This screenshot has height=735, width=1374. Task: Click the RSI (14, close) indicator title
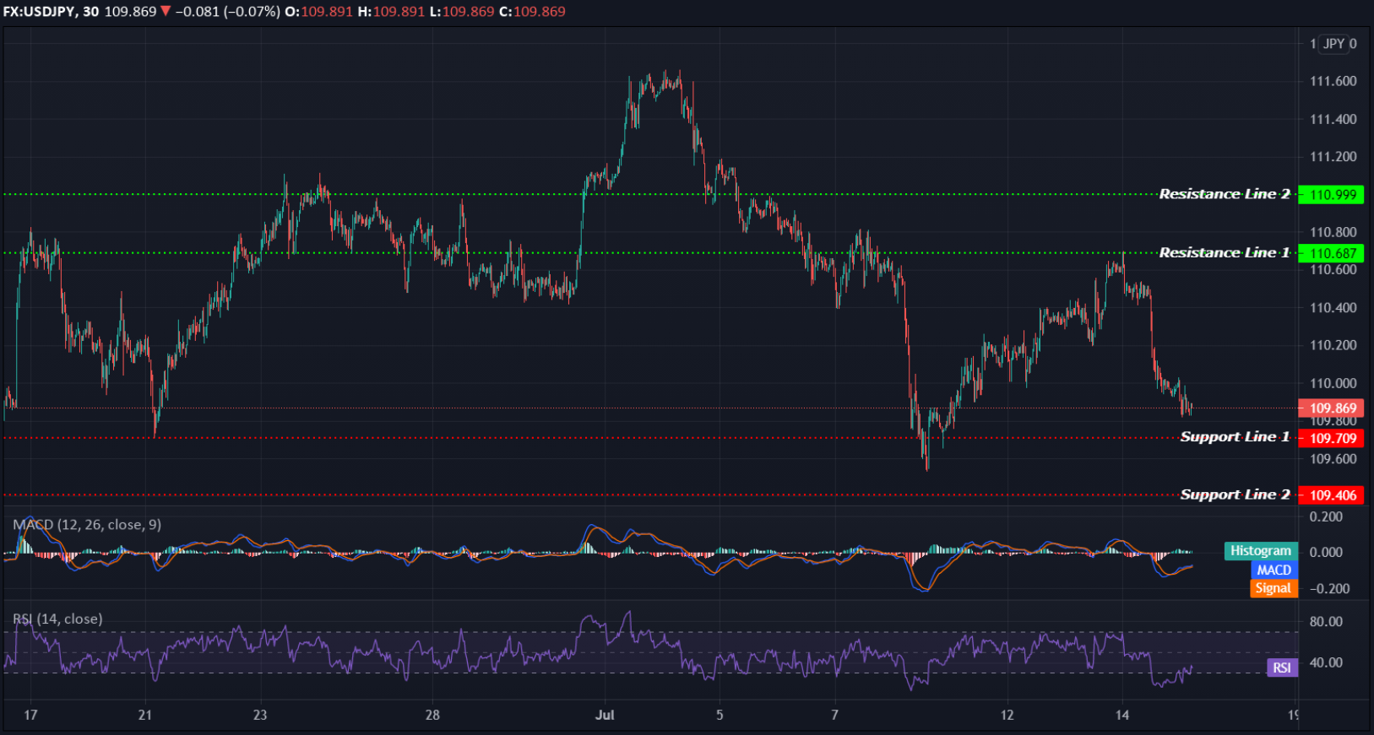[57, 619]
